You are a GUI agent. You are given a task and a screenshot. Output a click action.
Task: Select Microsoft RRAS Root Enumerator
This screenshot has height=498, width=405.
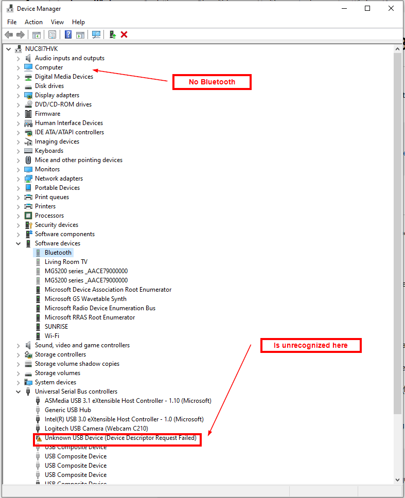click(90, 317)
